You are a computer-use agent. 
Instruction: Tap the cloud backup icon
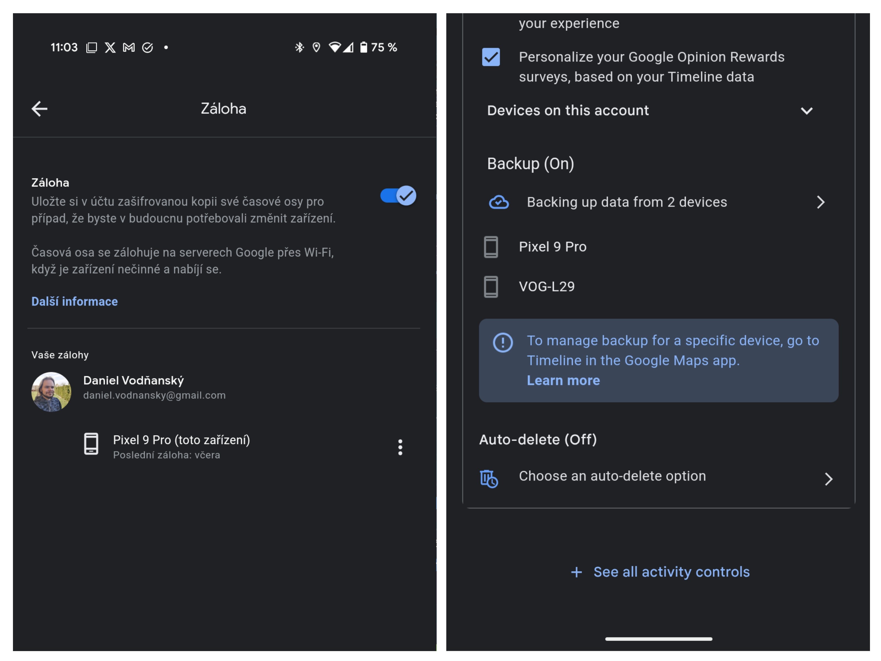click(499, 202)
